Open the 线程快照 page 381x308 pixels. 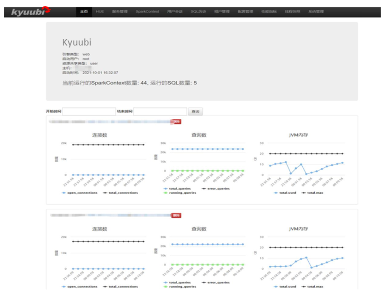(x=292, y=11)
